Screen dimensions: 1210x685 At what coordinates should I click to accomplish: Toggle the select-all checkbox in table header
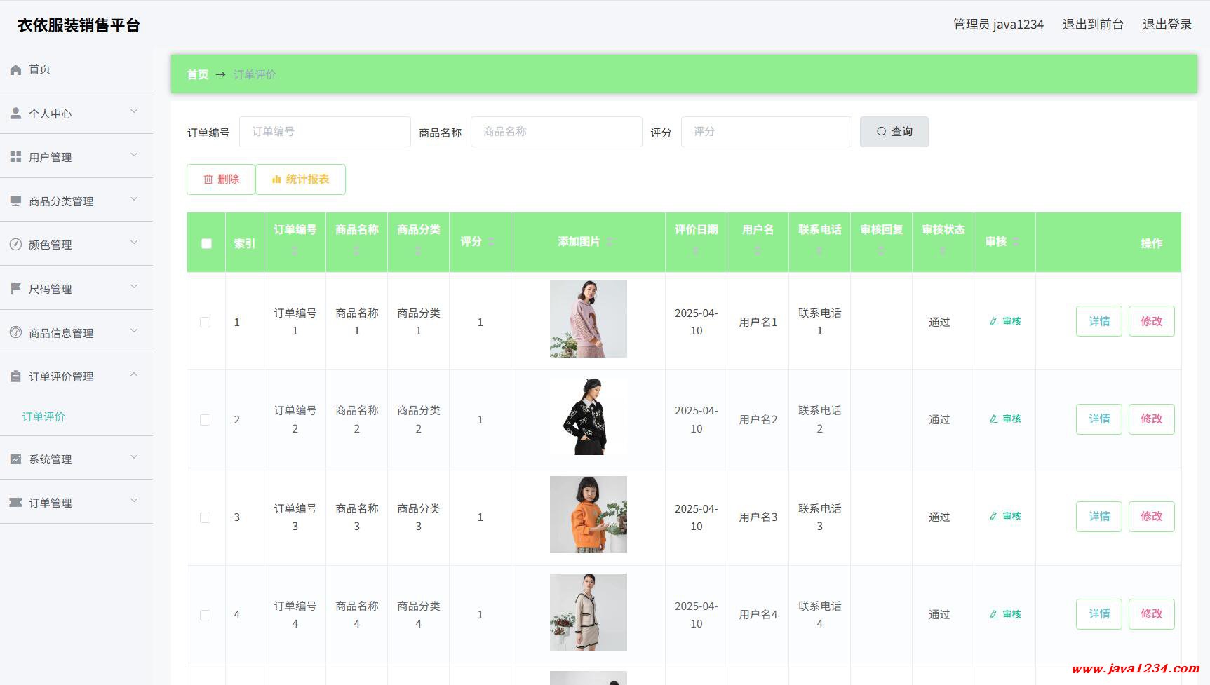coord(206,243)
